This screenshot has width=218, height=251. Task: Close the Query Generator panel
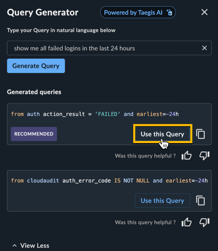coord(204,12)
